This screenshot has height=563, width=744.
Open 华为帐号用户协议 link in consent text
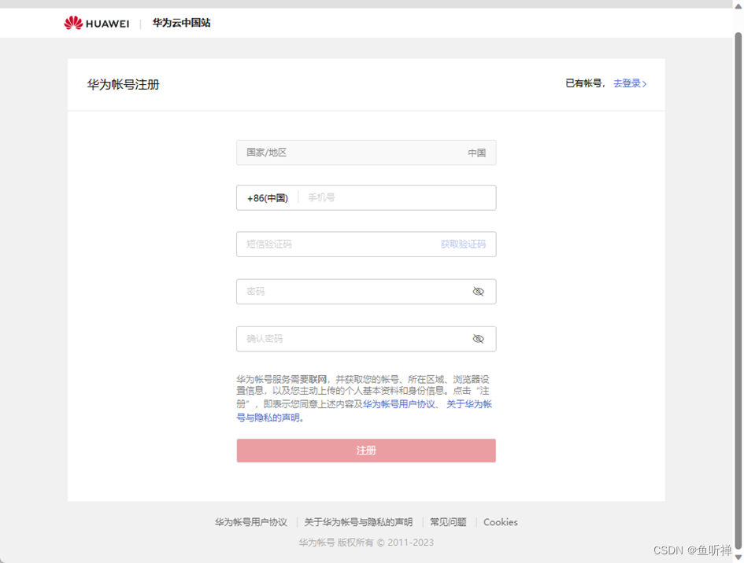[x=399, y=404]
